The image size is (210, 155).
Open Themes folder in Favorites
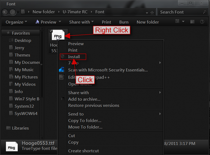pos(22,55)
